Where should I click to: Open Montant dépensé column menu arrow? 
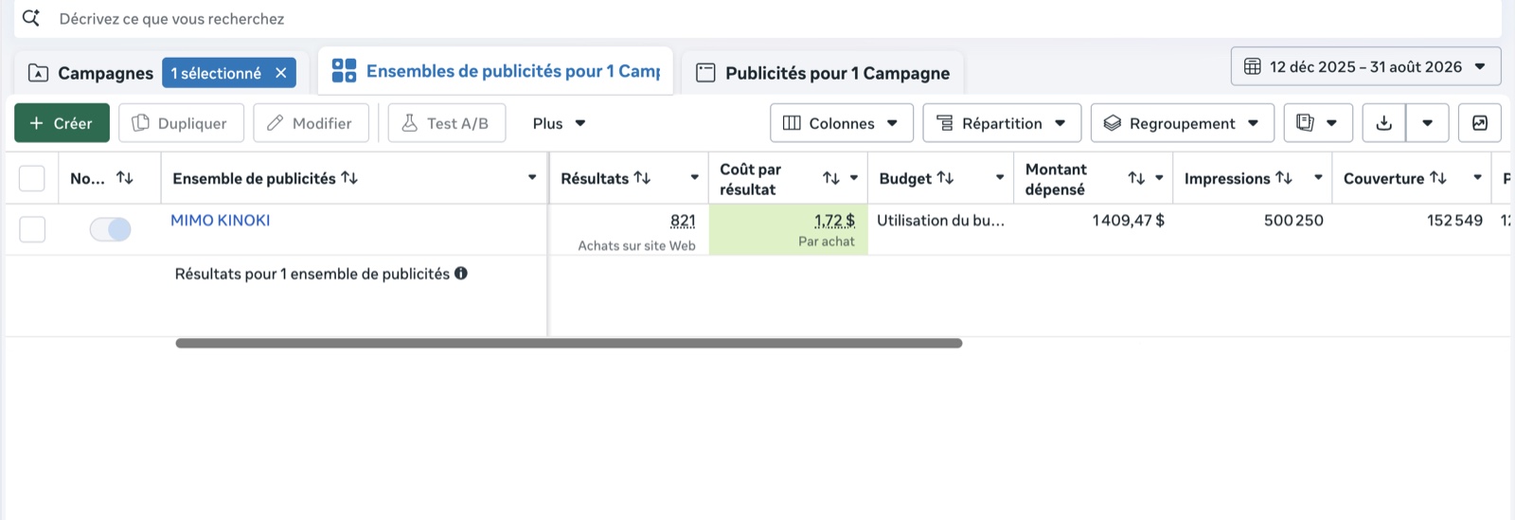pyautogui.click(x=1159, y=178)
